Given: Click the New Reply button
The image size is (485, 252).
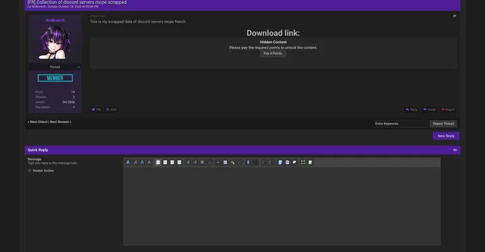Looking at the screenshot, I should (446, 136).
